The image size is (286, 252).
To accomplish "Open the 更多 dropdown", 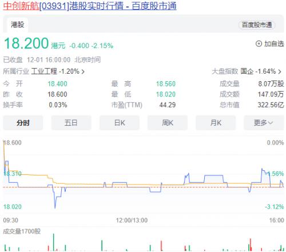I will 264,123.
